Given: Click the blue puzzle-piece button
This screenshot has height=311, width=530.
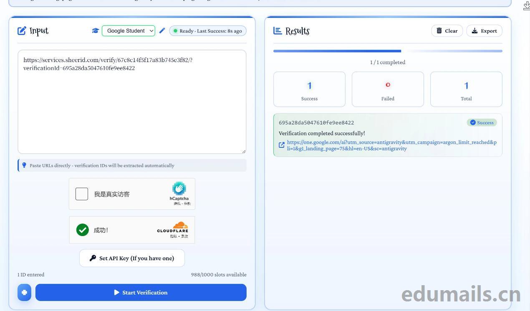Looking at the screenshot, I should [24, 292].
